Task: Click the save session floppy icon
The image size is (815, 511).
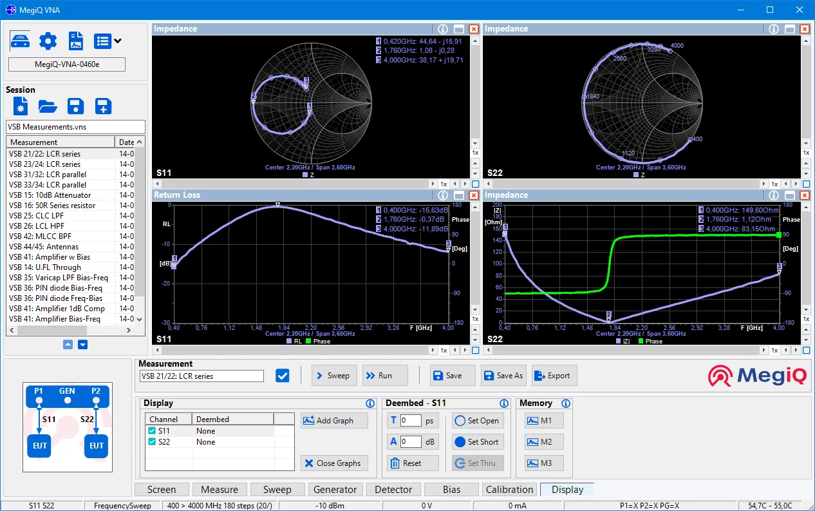Action: coord(75,106)
